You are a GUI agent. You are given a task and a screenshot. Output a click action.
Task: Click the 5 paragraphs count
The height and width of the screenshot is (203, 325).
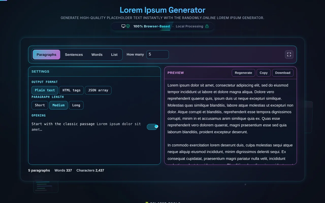coord(39,170)
